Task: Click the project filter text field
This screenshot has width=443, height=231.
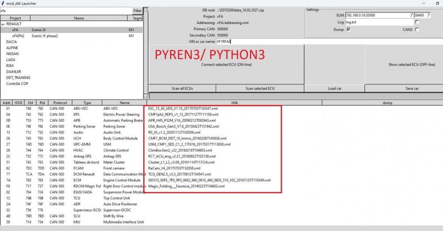Action: click(66, 11)
